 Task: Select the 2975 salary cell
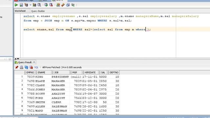103,89
